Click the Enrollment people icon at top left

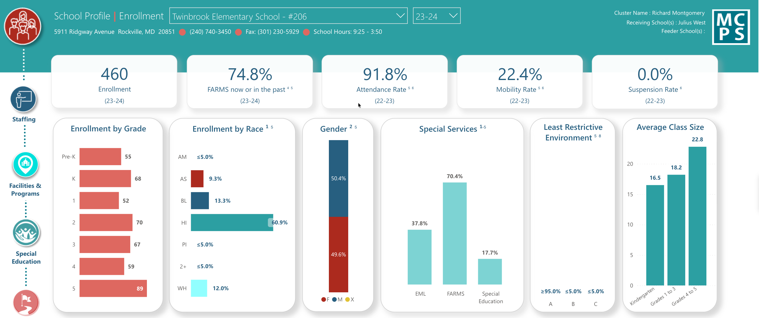click(x=23, y=26)
